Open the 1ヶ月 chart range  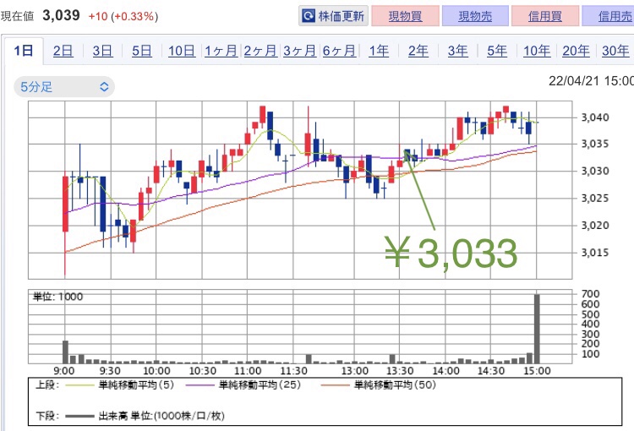click(x=221, y=51)
